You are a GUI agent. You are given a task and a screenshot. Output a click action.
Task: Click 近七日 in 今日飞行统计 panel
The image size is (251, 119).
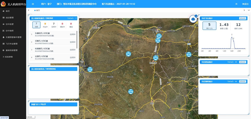coord(243,18)
